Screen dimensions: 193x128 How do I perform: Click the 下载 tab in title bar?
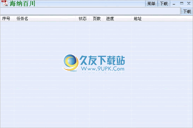[164, 4]
